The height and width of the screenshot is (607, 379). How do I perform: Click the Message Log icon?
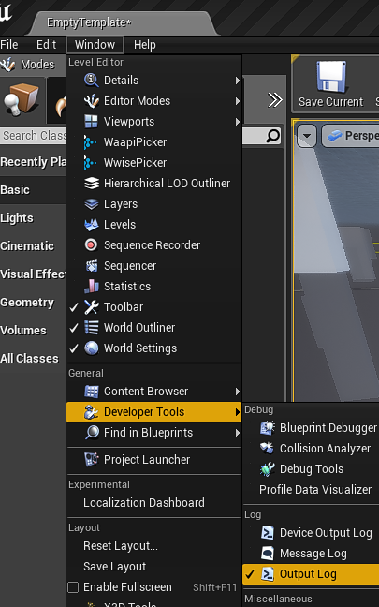(268, 554)
